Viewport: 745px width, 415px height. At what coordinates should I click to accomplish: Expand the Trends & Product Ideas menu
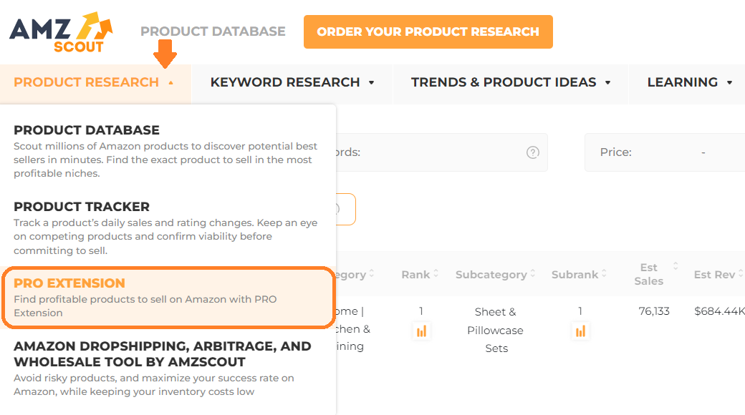[x=510, y=83]
